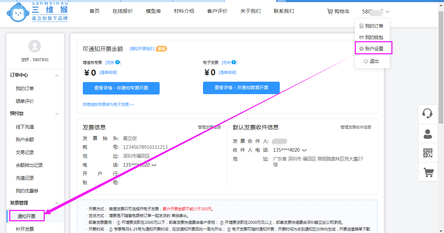Image resolution: width=444 pixels, height=233 pixels.
Task: Open 将增值税专票转为电子发票 link
Action: coord(108,104)
